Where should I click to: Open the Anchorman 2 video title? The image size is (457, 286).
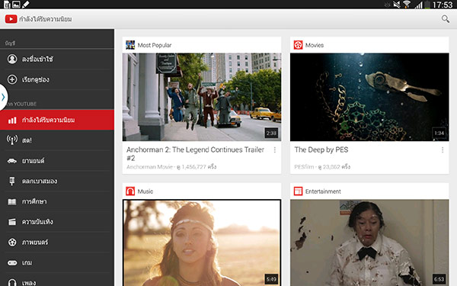[x=195, y=154]
